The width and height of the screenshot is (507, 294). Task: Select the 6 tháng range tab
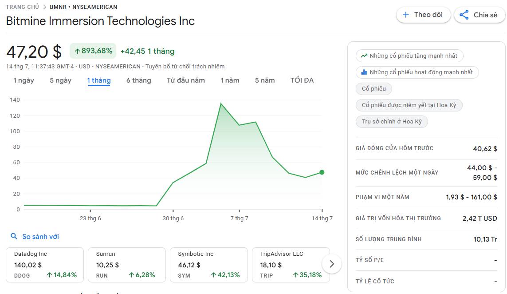(x=139, y=80)
